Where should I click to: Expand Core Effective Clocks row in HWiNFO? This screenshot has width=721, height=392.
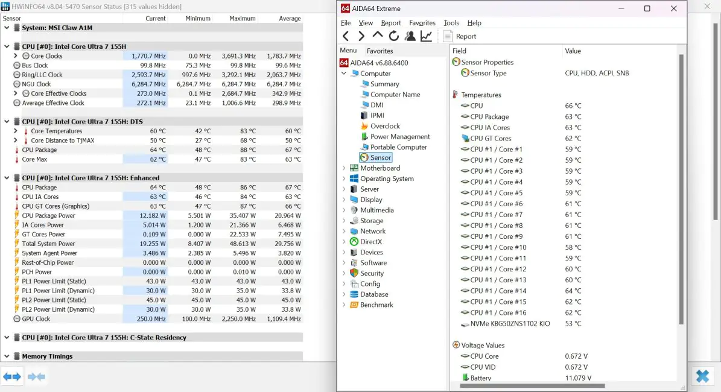[x=15, y=93]
